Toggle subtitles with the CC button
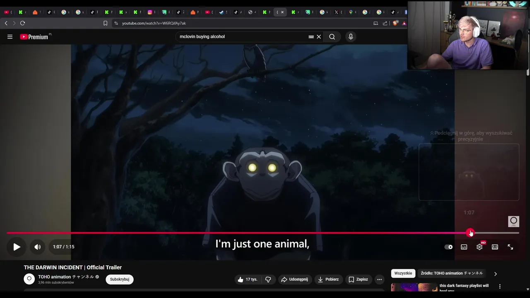530x298 pixels. pos(464,247)
